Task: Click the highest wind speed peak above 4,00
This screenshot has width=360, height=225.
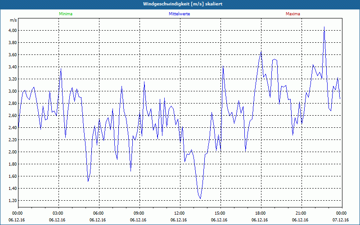Action: [324, 27]
